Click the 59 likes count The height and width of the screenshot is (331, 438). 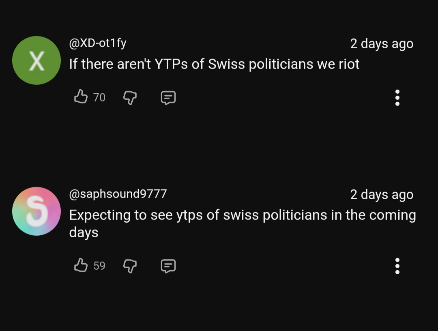click(x=99, y=266)
